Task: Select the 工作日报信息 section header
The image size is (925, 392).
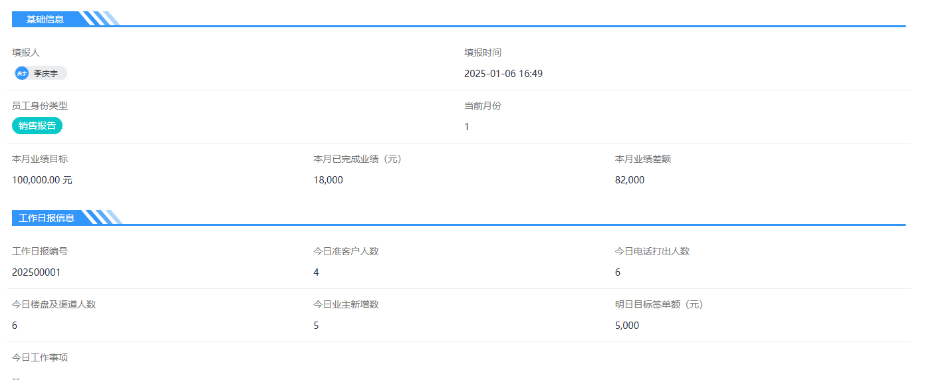Action: coord(47,218)
